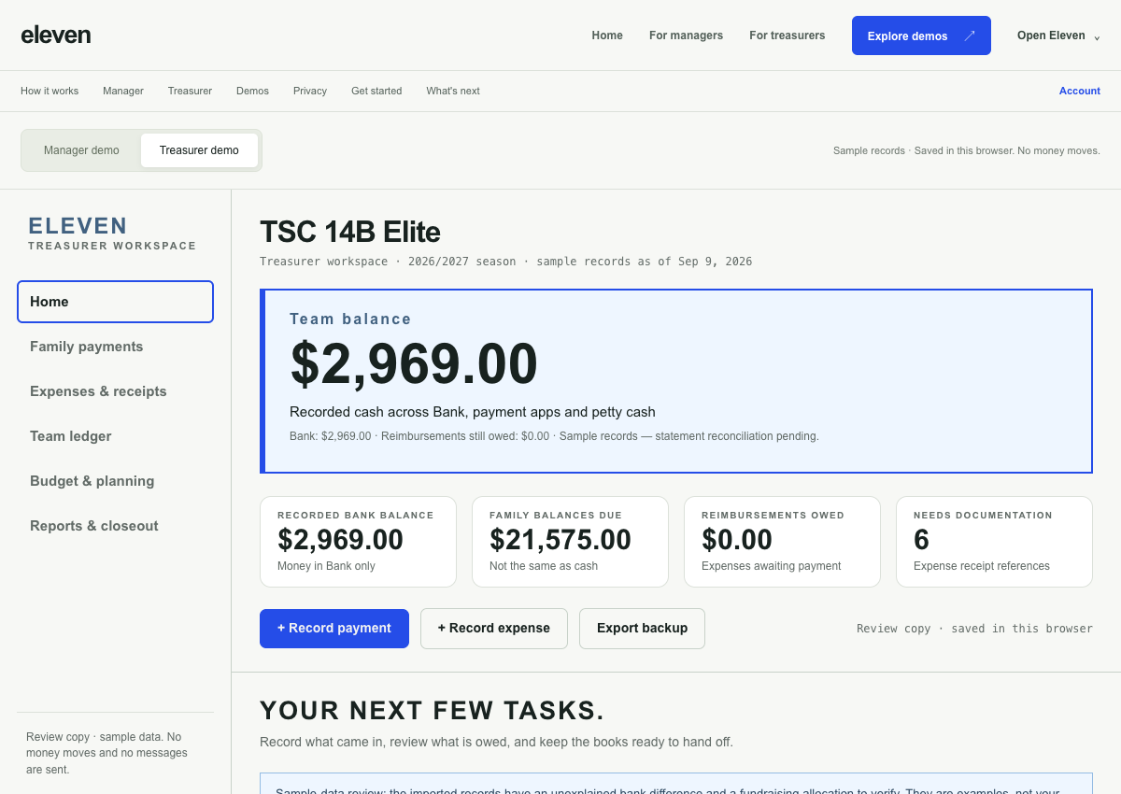
Task: Click the $2,969.00 Team balance amount
Action: (414, 364)
